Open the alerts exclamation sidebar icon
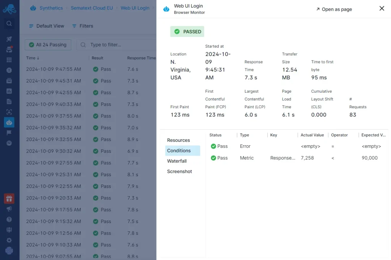This screenshot has height=260, width=391. pyautogui.click(x=9, y=70)
